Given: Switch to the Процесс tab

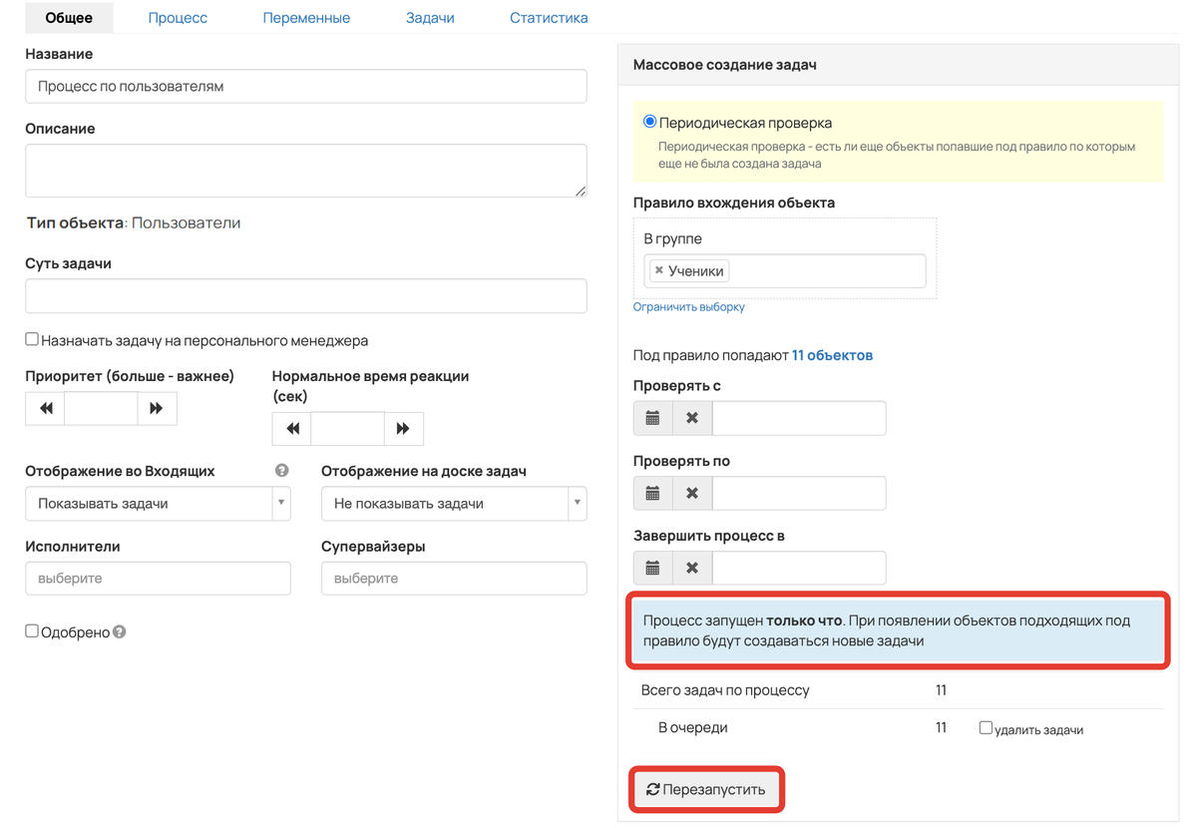Looking at the screenshot, I should click(178, 17).
